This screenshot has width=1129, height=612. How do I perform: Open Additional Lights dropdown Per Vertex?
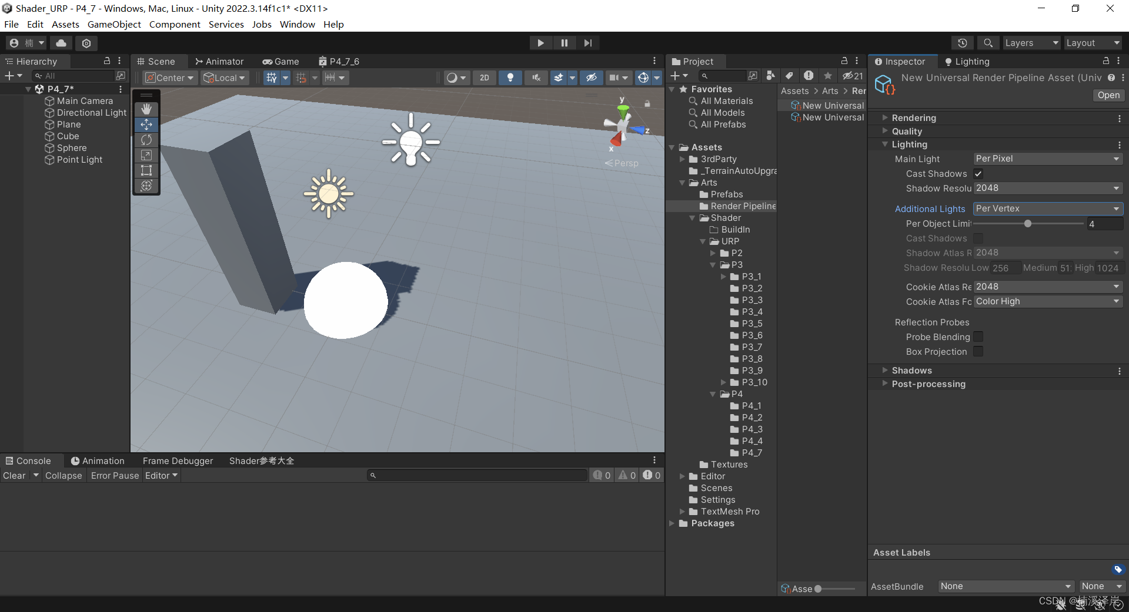(x=1048, y=209)
